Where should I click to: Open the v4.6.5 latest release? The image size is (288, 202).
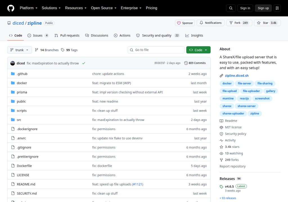(229, 186)
